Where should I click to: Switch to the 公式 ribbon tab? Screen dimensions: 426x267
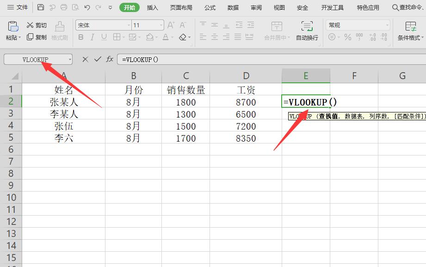click(210, 7)
